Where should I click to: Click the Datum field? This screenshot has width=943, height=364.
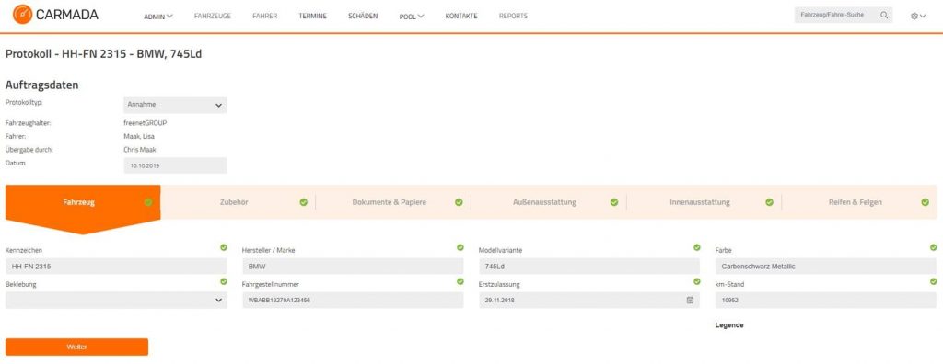click(175, 165)
